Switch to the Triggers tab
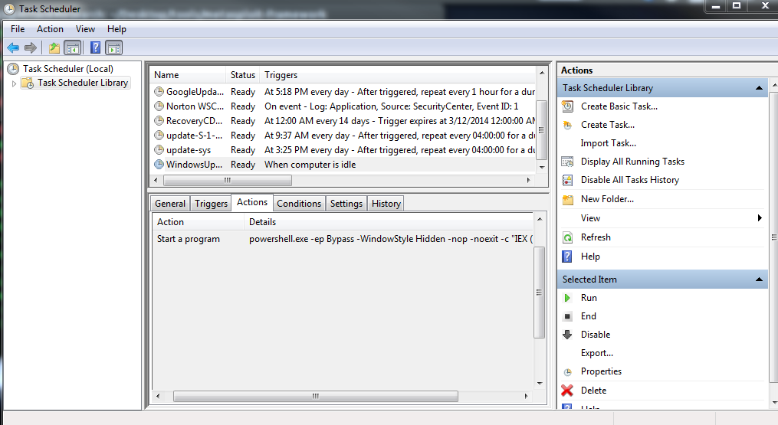This screenshot has width=778, height=425. point(211,204)
